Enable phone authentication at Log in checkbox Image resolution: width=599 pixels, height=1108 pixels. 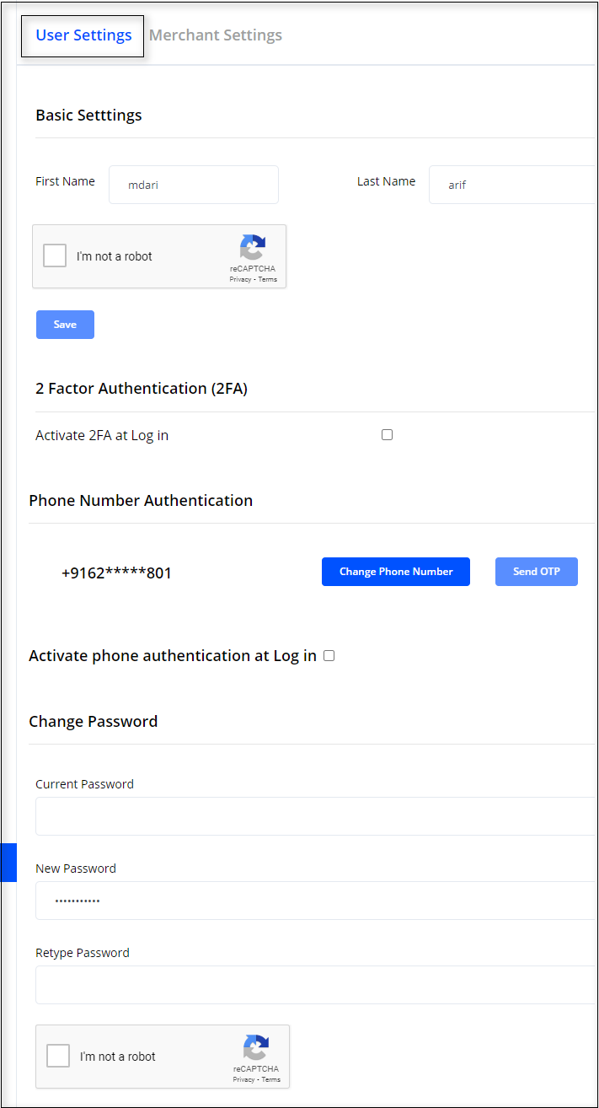point(329,656)
